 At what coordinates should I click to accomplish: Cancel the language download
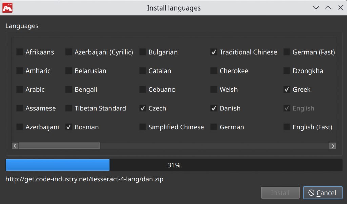(x=322, y=193)
